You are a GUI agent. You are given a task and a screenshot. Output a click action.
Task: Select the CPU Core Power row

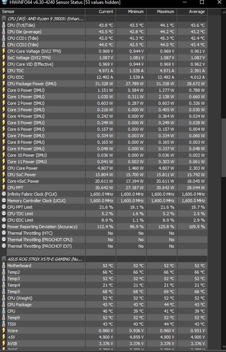(104, 168)
